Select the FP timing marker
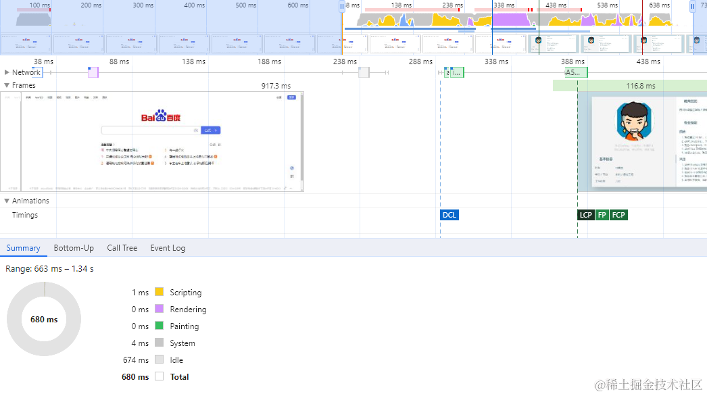Viewport: 707px width, 396px height. [602, 215]
